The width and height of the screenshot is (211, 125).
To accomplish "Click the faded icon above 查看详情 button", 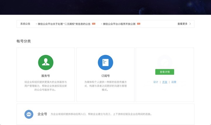I will coord(165,62).
